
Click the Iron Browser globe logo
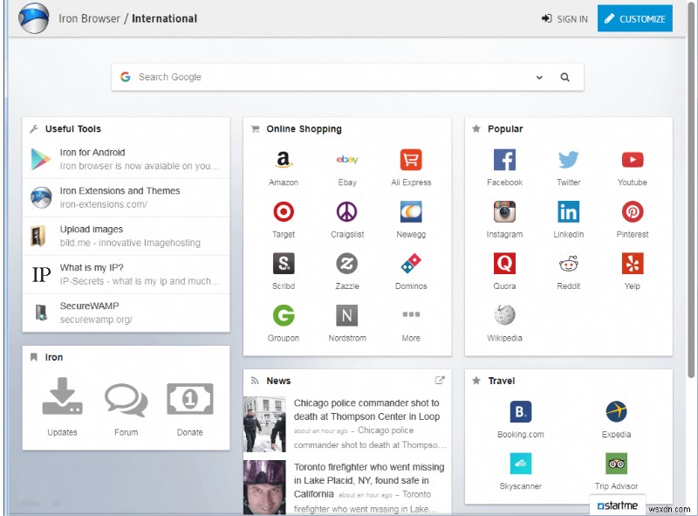34,18
